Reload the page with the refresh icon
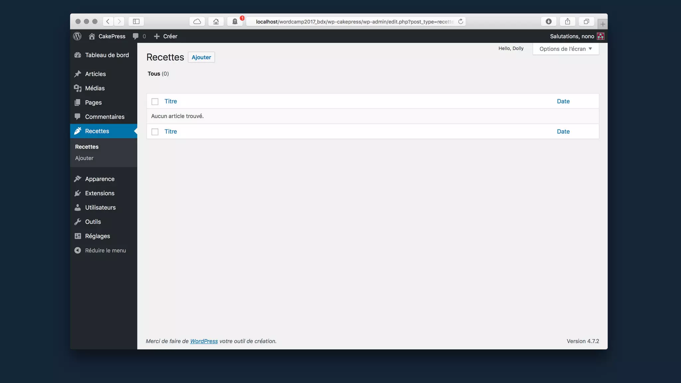Viewport: 681px width, 383px height. (461, 22)
